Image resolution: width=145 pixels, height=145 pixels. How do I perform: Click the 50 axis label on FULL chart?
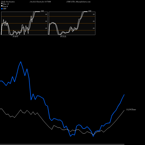[x=94, y=21]
